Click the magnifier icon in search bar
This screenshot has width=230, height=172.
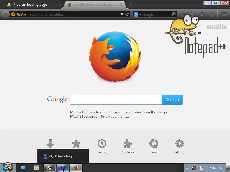pos(174,14)
